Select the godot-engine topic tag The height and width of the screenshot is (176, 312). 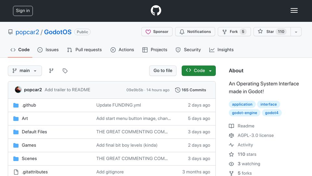(x=244, y=113)
